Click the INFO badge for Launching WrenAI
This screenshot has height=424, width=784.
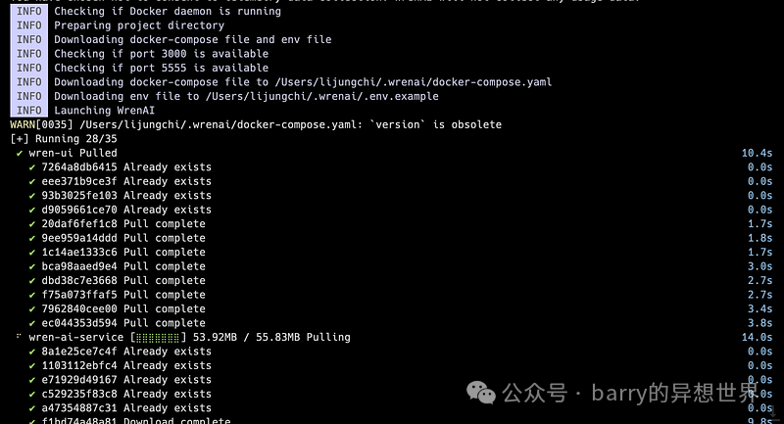[x=28, y=111]
